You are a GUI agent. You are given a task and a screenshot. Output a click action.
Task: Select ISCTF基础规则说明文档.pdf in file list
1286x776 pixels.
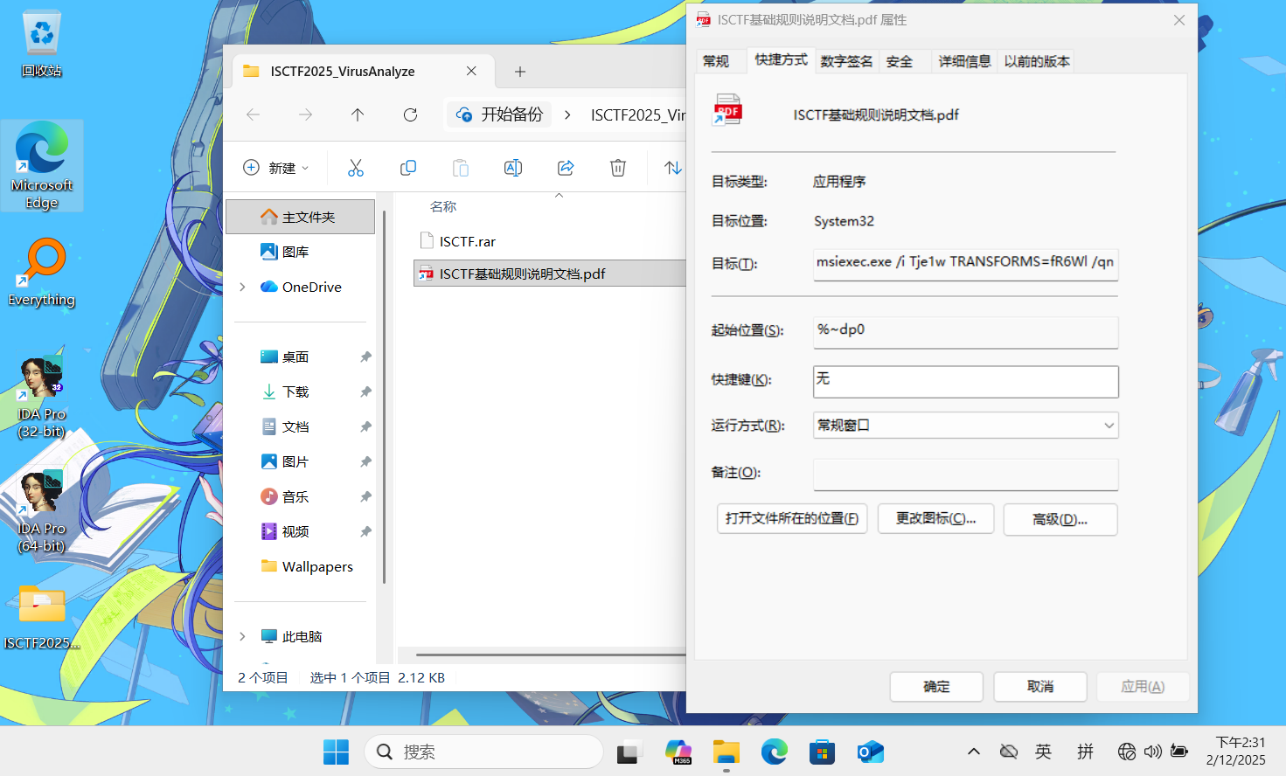550,274
